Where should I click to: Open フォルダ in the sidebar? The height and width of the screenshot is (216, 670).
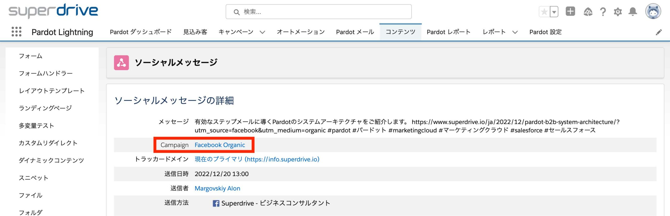[x=30, y=212]
